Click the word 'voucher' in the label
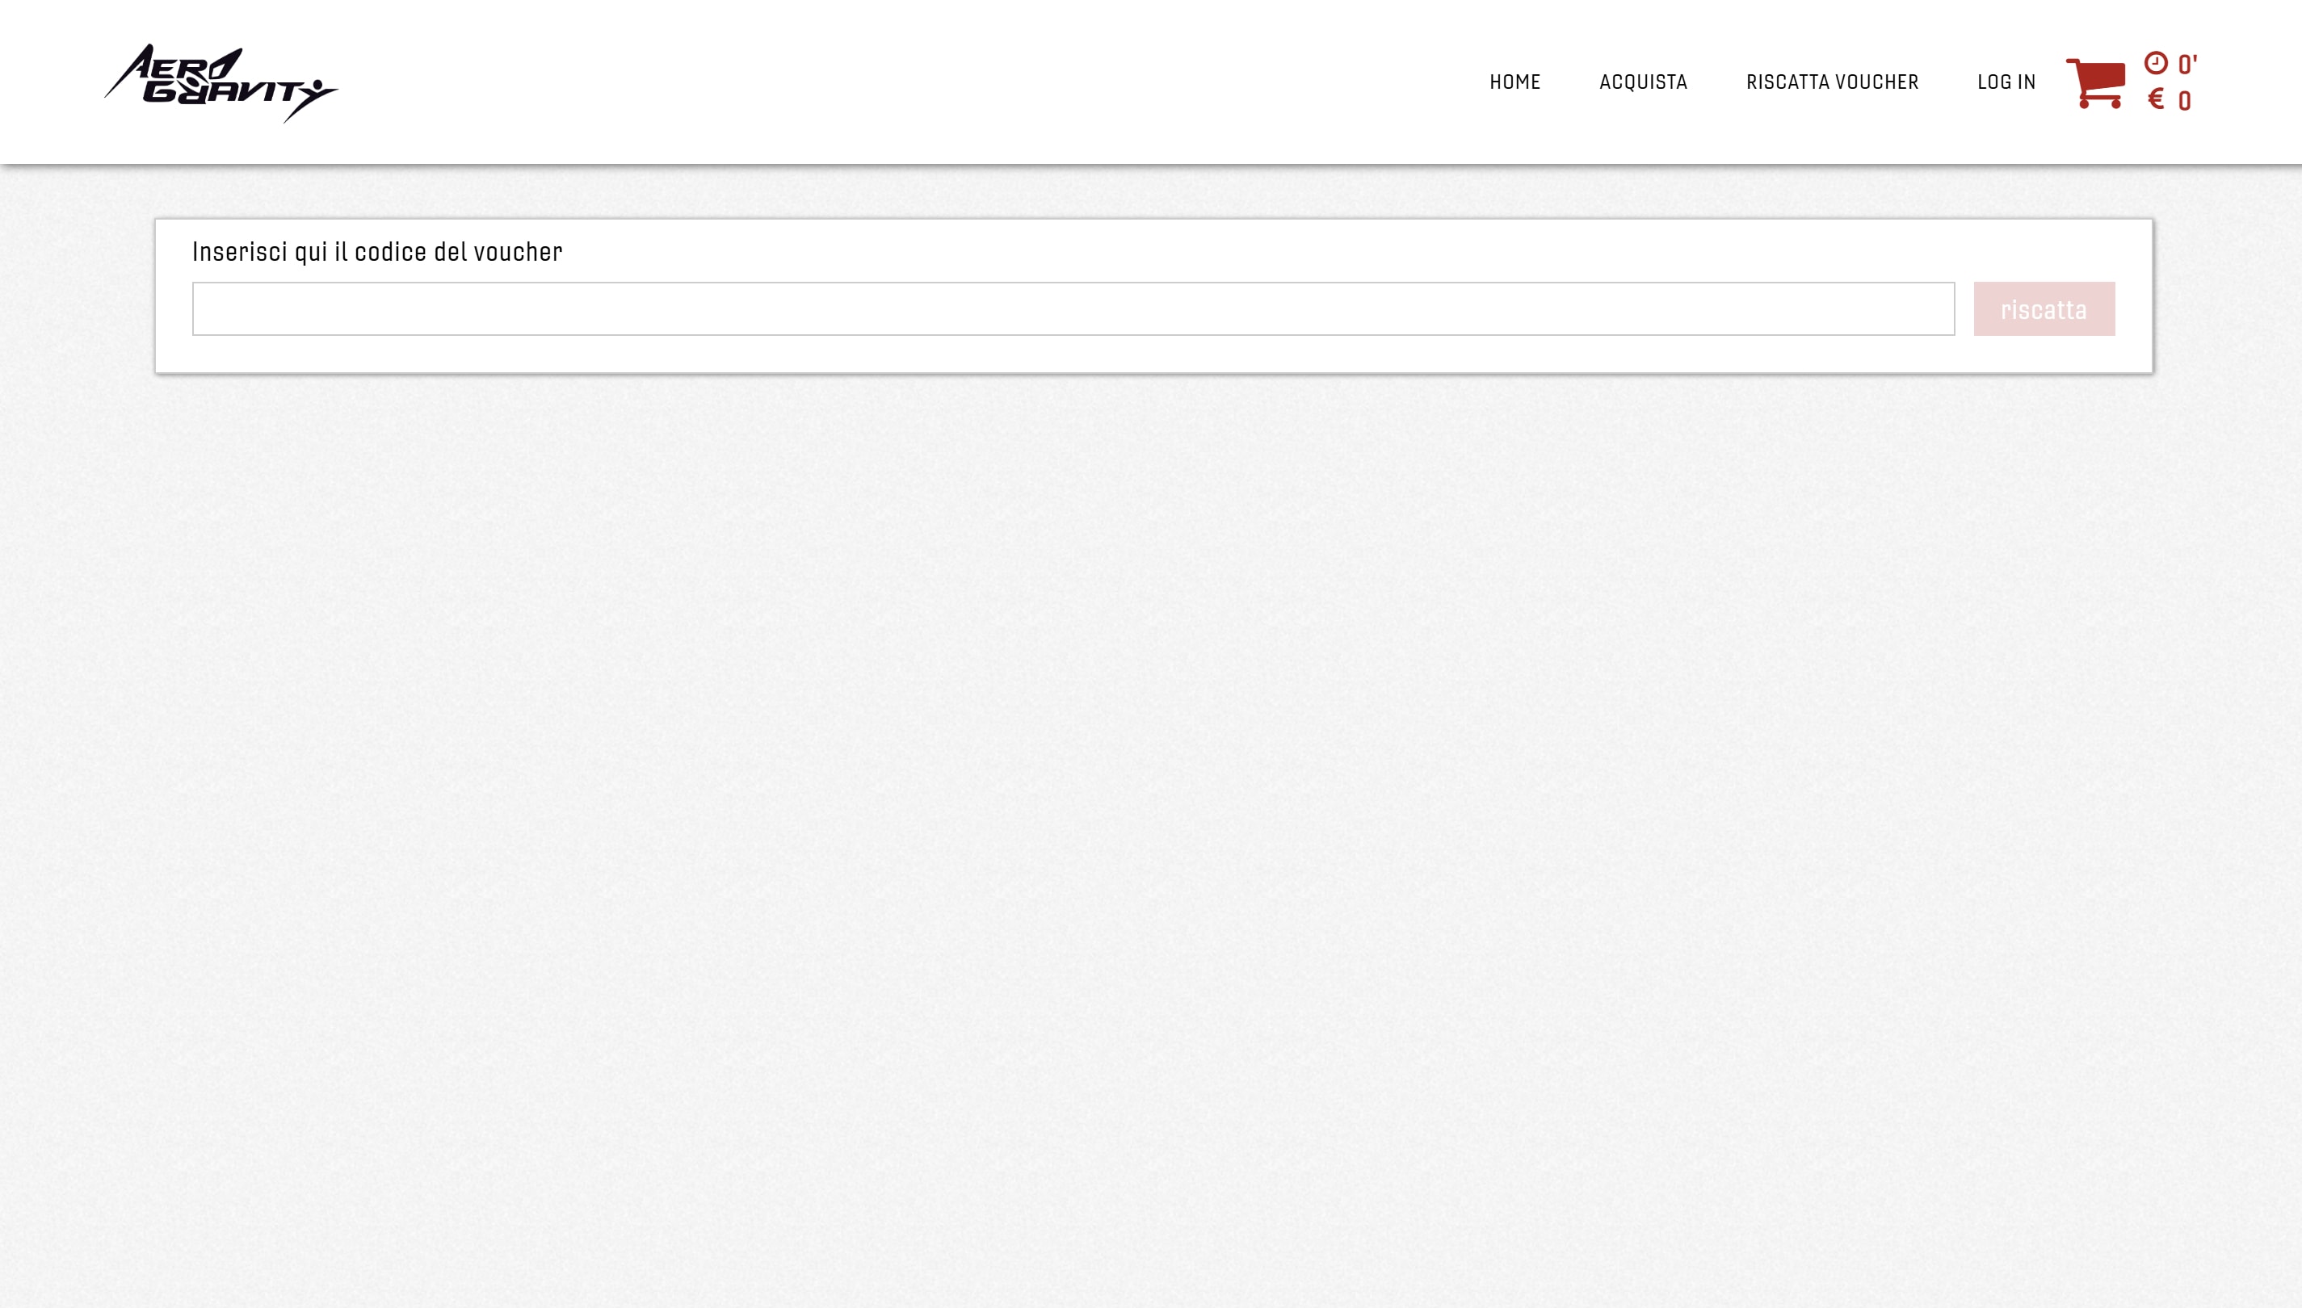 pyautogui.click(x=518, y=252)
